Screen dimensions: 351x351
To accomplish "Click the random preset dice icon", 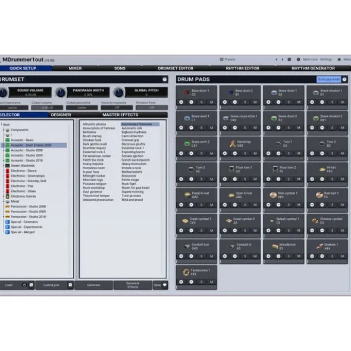I will (x=289, y=59).
